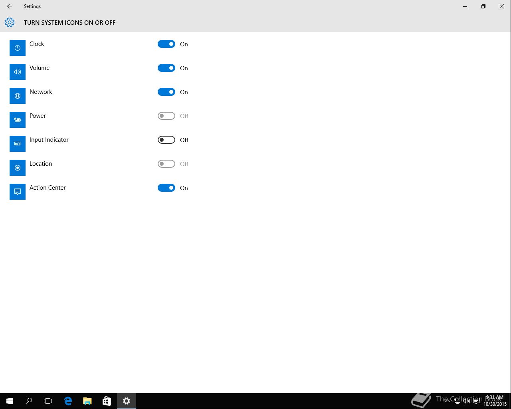Click the Location label text
The width and height of the screenshot is (511, 409).
pyautogui.click(x=41, y=164)
